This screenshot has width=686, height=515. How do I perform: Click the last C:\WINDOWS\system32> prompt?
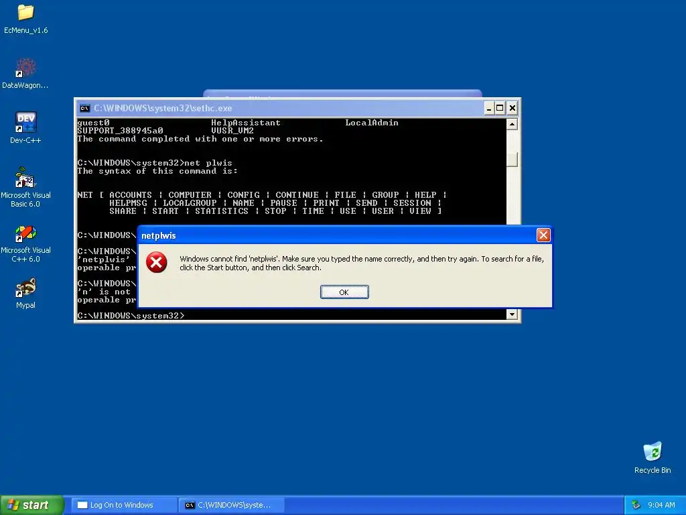coord(131,315)
